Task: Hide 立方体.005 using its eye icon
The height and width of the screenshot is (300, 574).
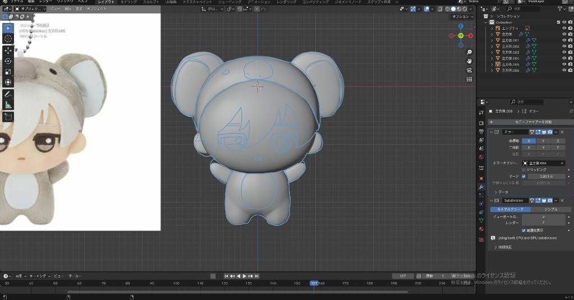Action: coord(564,64)
